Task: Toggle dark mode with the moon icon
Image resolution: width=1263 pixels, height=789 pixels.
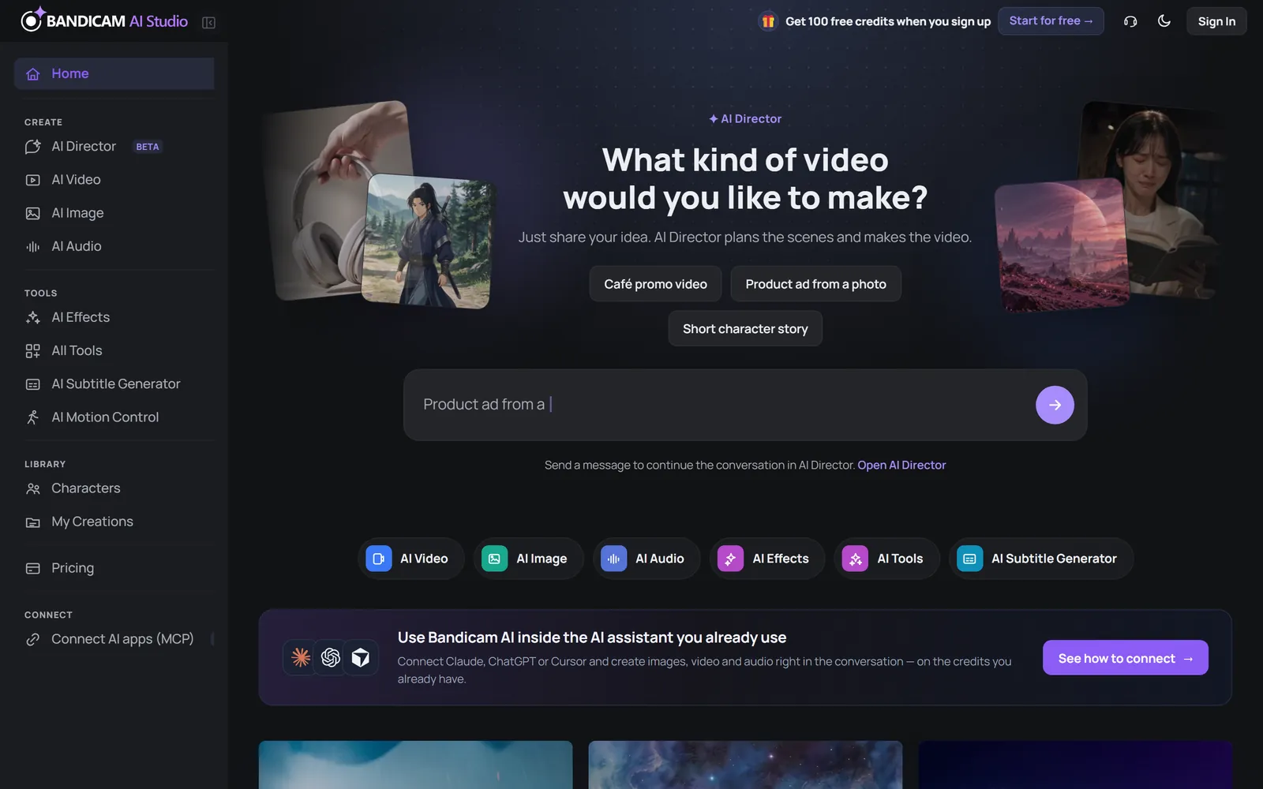Action: tap(1164, 21)
